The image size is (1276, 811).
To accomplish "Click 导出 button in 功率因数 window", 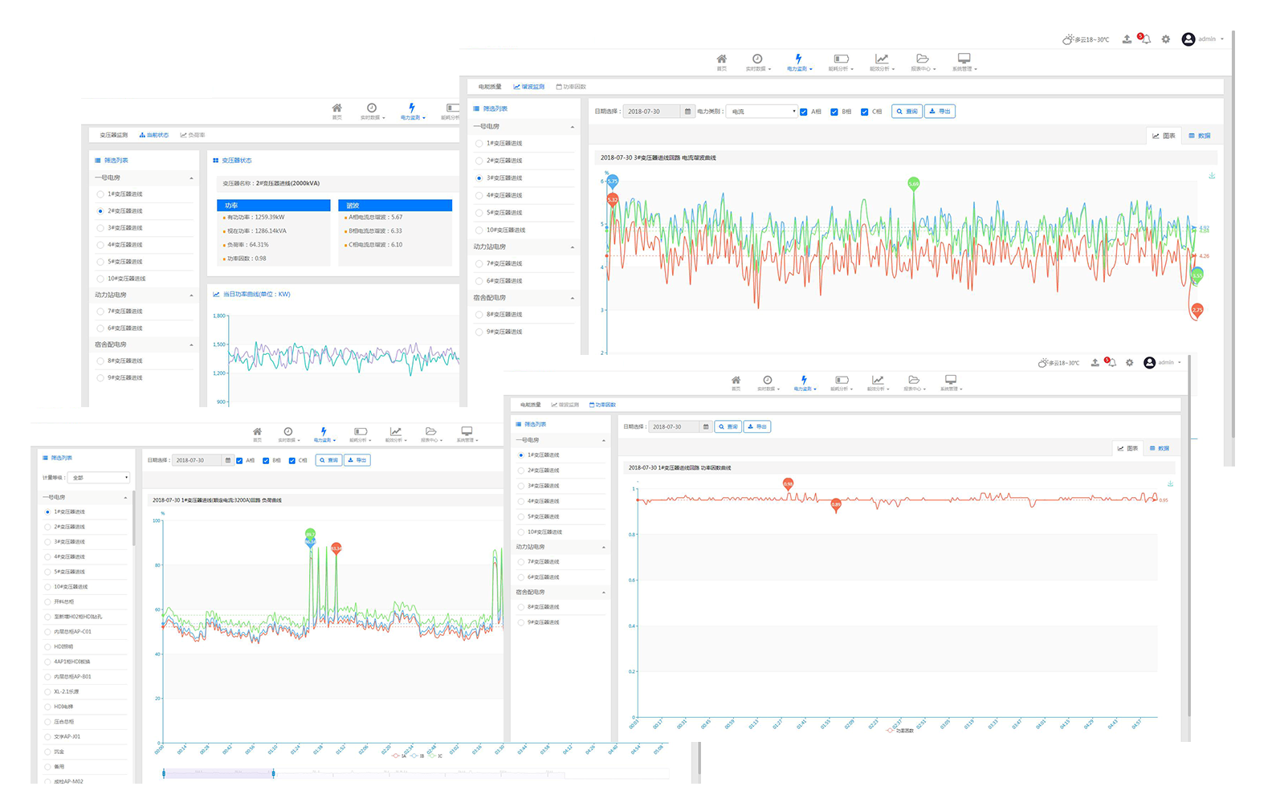I will click(x=757, y=427).
